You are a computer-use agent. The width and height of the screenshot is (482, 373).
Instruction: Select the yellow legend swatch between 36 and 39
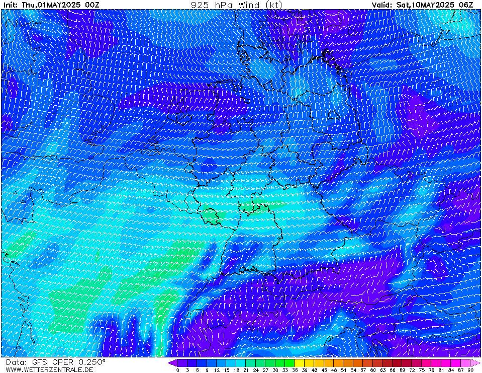click(300, 363)
